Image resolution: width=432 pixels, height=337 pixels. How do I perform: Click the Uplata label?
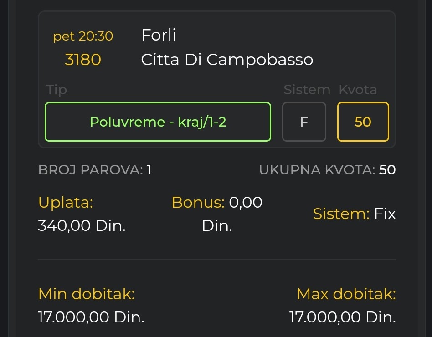point(65,202)
